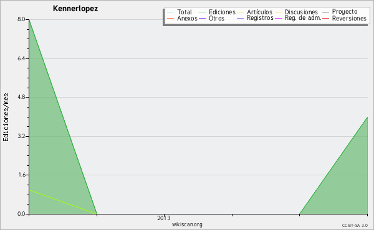Click the 3.2 y-axis label
The width and height of the screenshot is (374, 230).
click(21, 136)
